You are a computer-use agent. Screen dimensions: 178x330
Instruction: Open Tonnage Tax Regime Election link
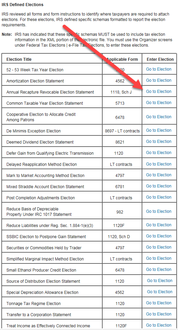tap(159, 303)
